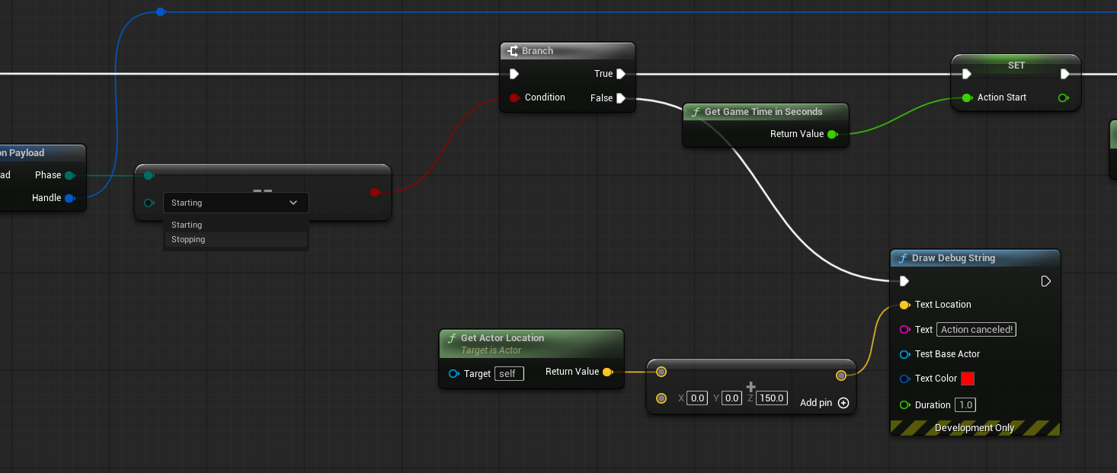Select the Draw Debug String node title

pos(953,258)
